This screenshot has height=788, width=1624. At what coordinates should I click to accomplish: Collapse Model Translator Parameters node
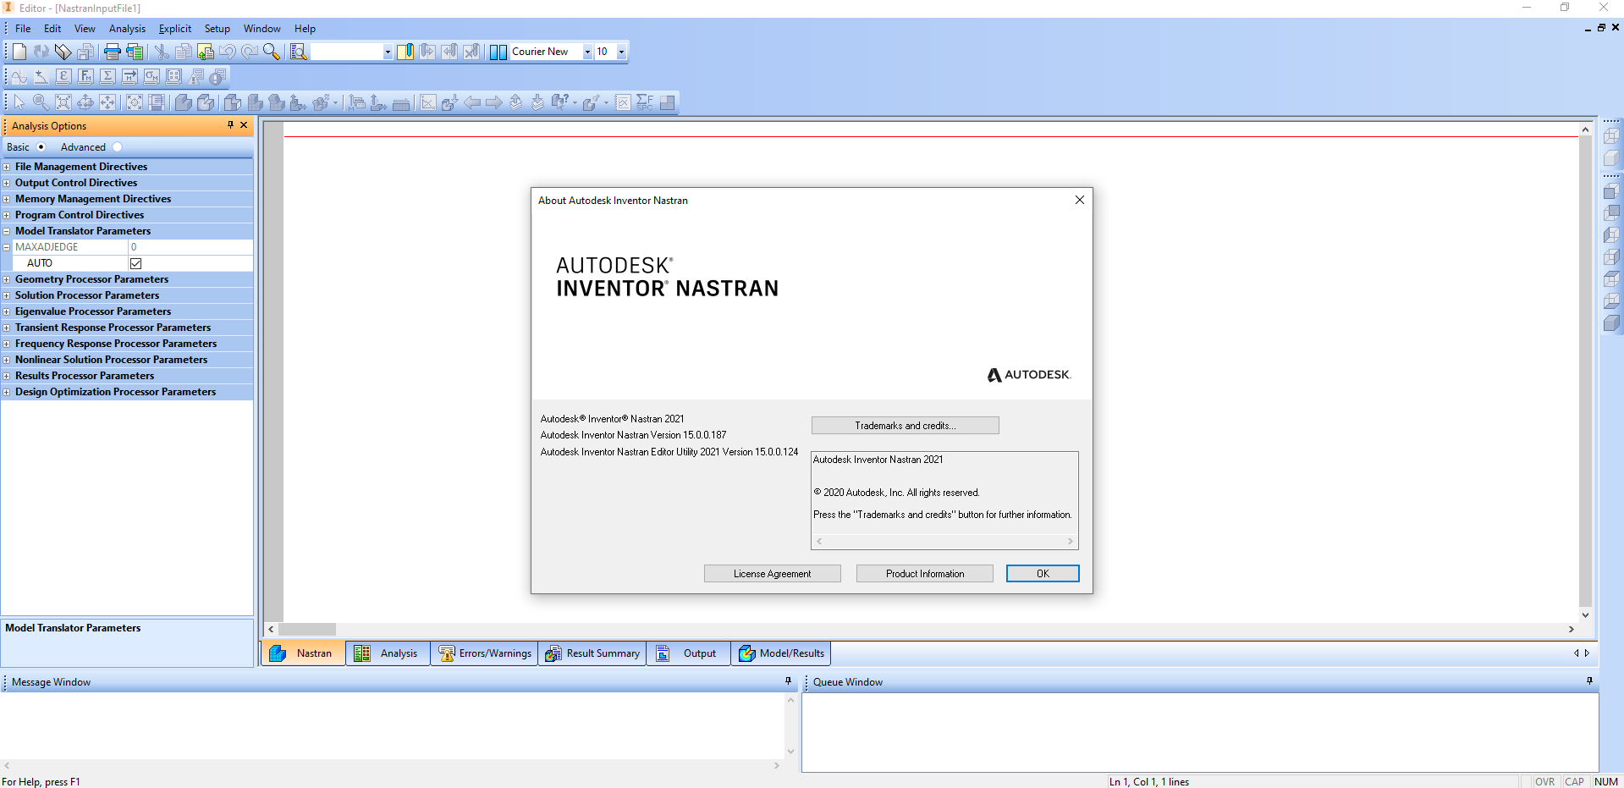(x=7, y=231)
